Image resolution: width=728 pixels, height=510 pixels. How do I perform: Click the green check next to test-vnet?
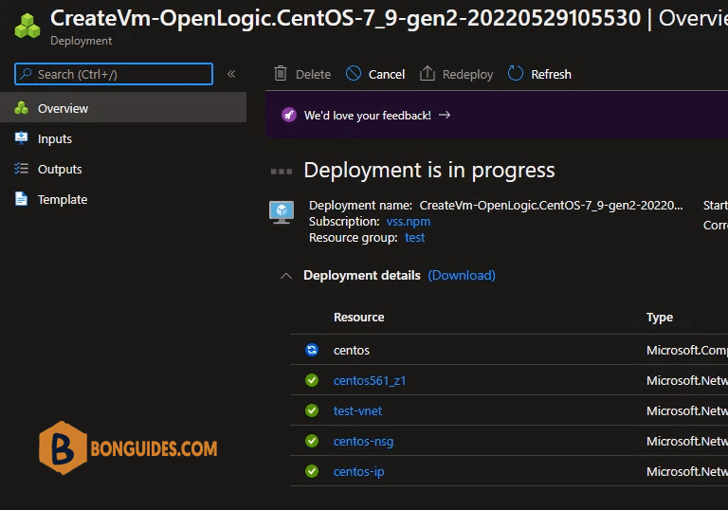pyautogui.click(x=312, y=410)
